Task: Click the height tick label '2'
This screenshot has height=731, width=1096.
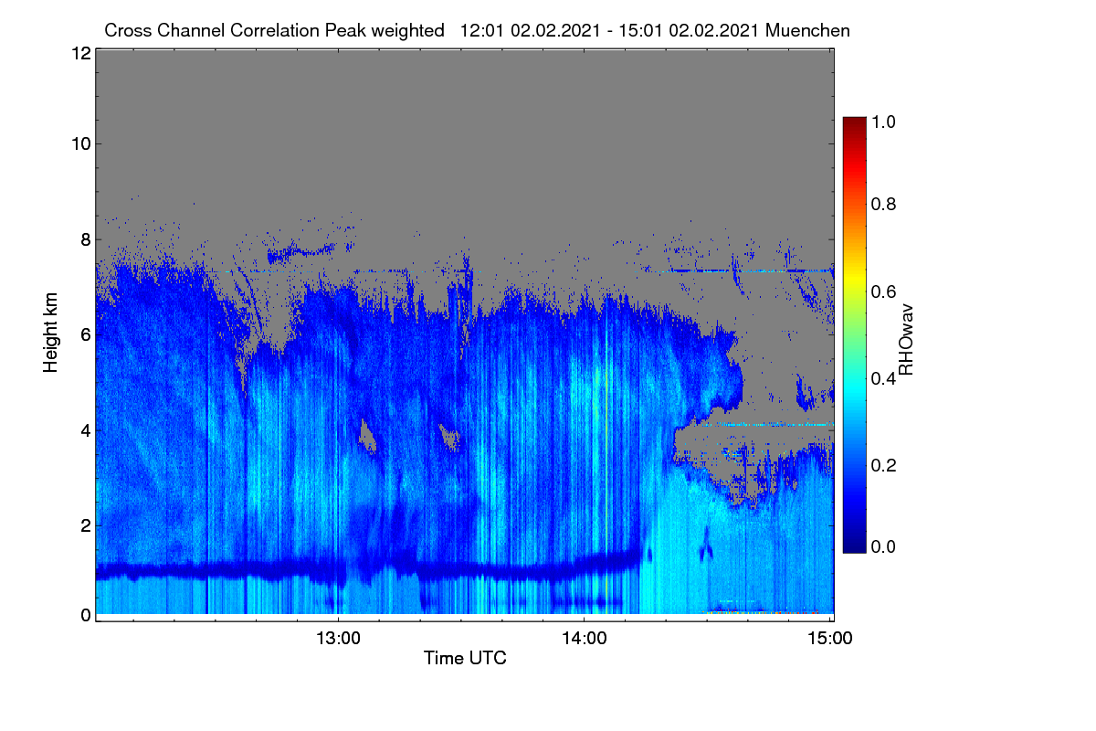Action: click(85, 525)
